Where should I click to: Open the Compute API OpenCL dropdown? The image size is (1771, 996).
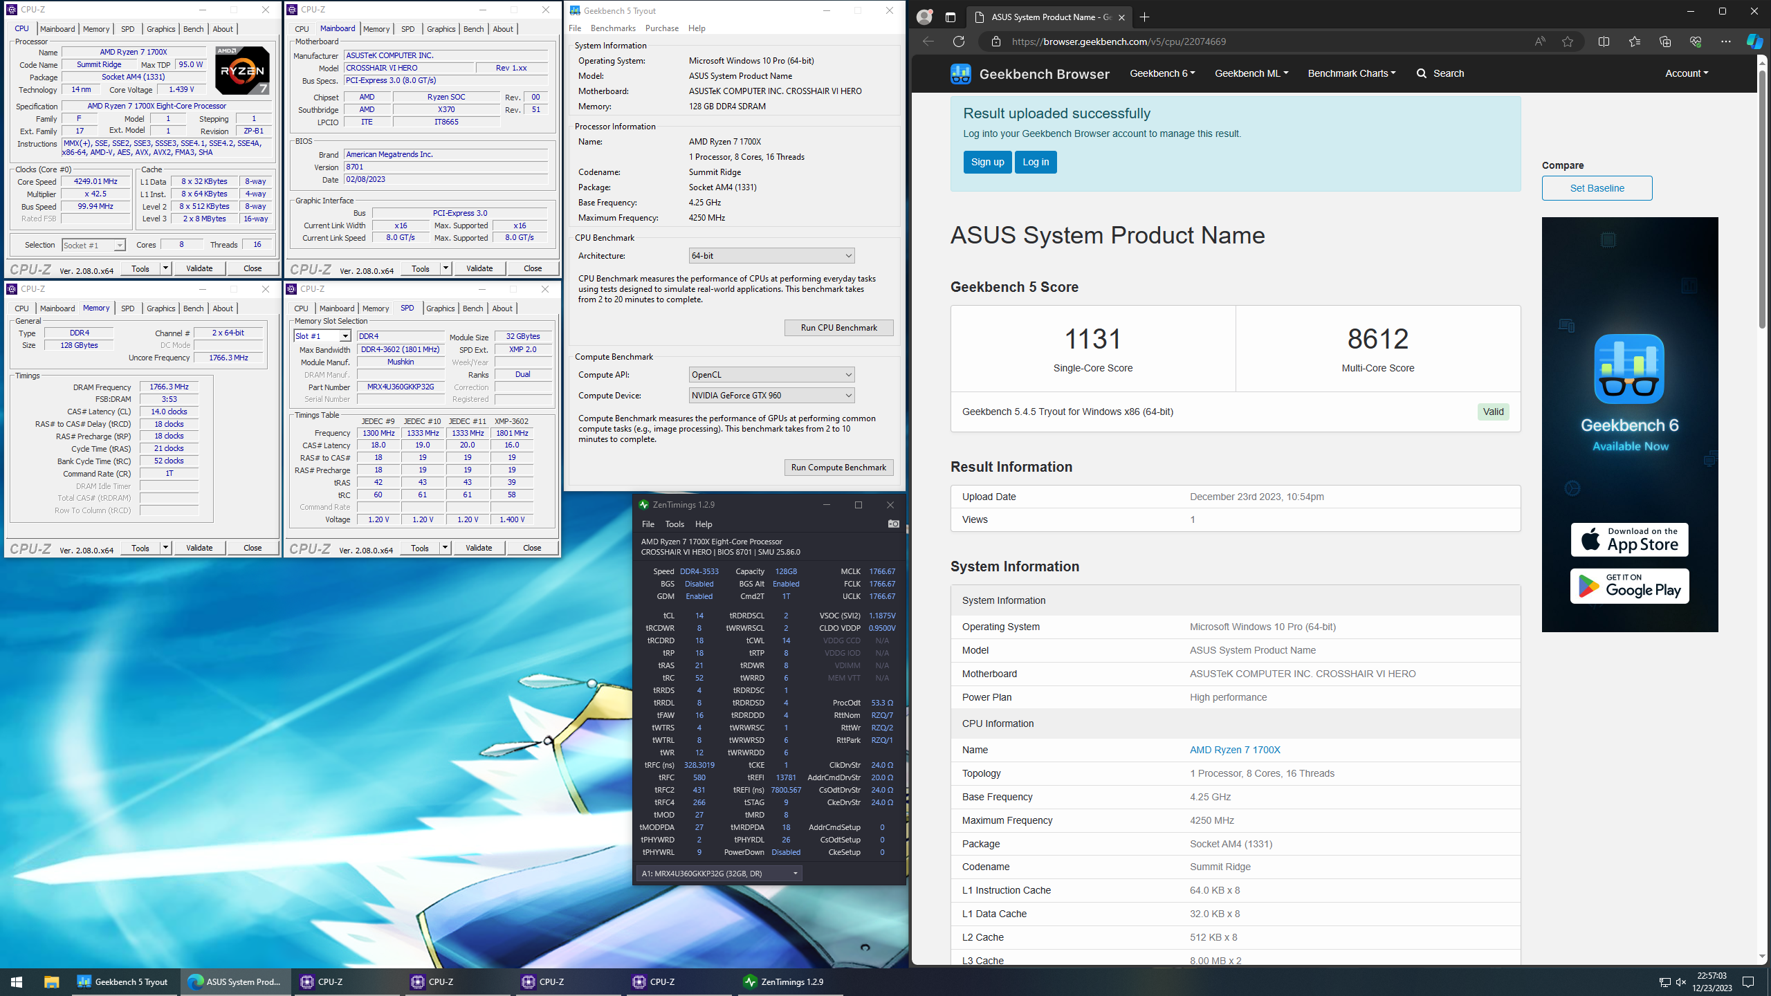[771, 375]
